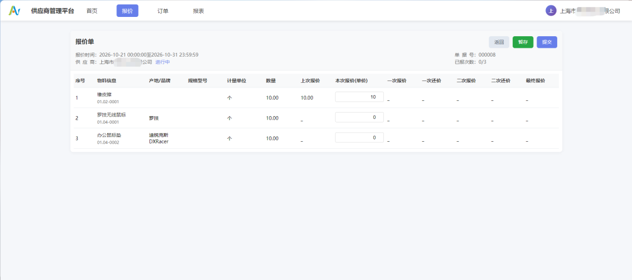The height and width of the screenshot is (280, 632).
Task: Click the 进行中 status link
Action: pos(163,62)
